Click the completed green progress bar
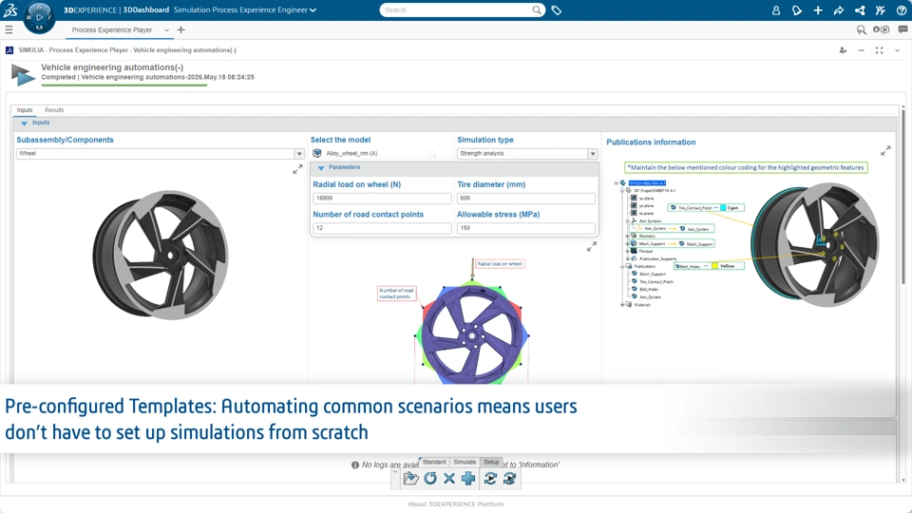Viewport: 912px width, 513px height. [123, 85]
